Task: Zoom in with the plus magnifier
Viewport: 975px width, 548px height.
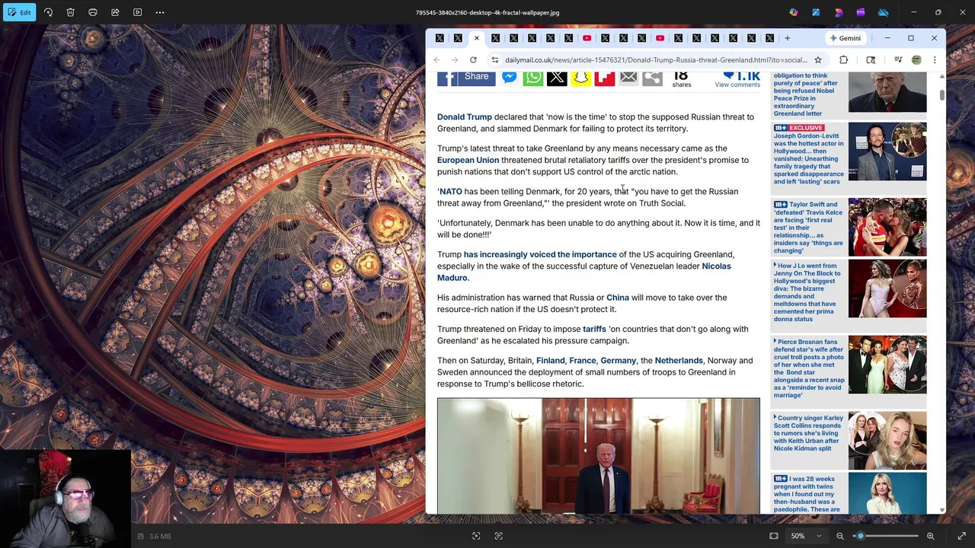Action: pos(930,536)
